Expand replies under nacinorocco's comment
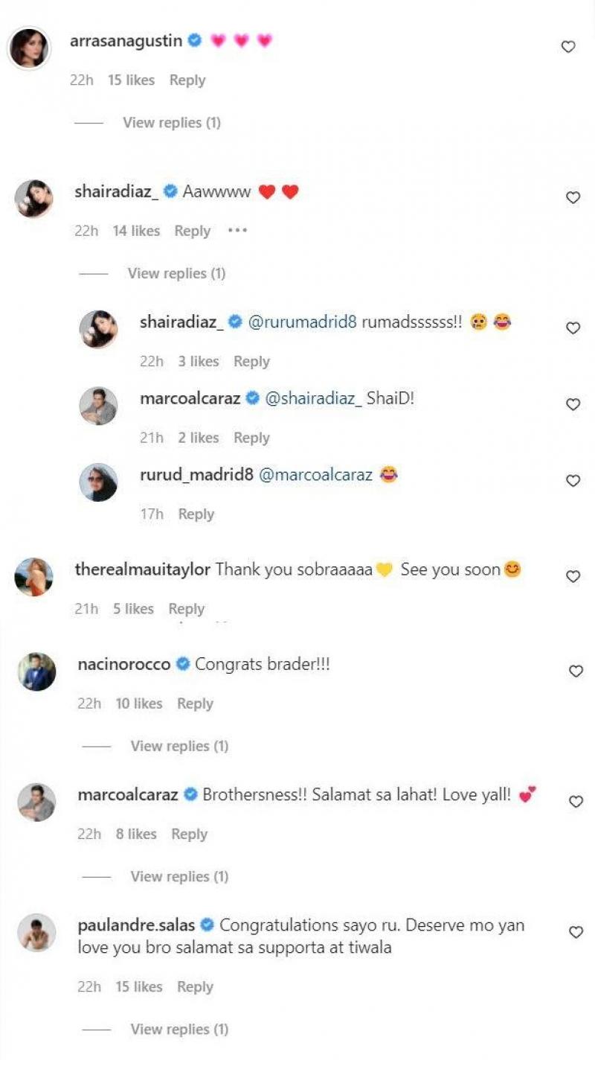This screenshot has width=595, height=1072. tap(179, 746)
